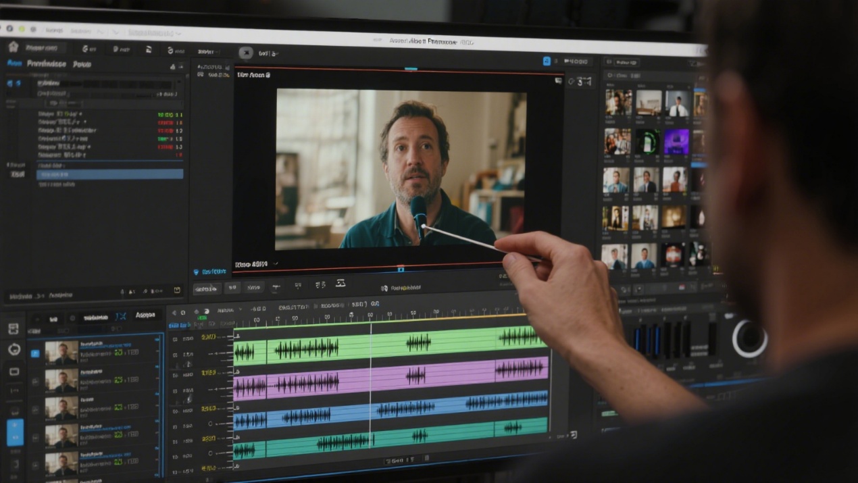The height and width of the screenshot is (483, 858).
Task: Click the video preview of the man with microphone
Action: (401, 169)
